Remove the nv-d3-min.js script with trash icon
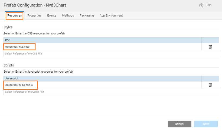Viewport: 222px width, 132px height. pyautogui.click(x=210, y=85)
